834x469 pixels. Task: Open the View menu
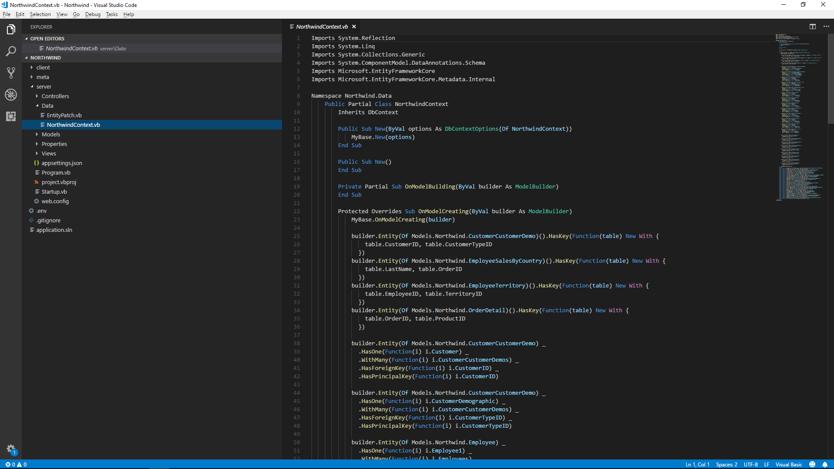[62, 14]
